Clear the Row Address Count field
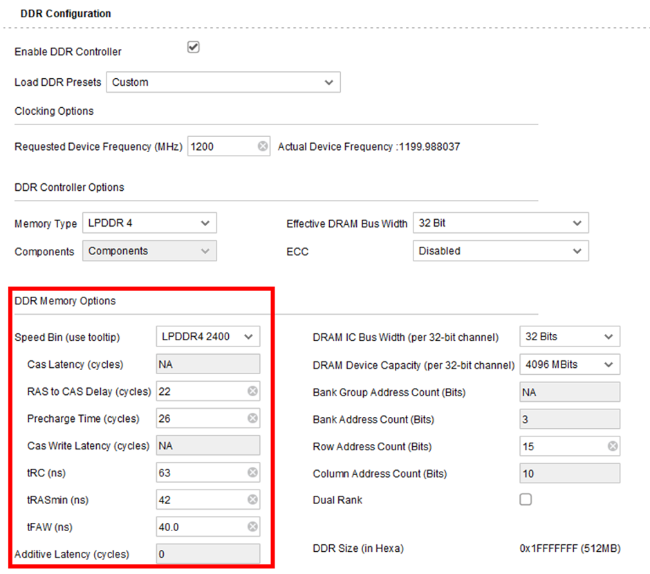This screenshot has height=574, width=650. point(612,447)
